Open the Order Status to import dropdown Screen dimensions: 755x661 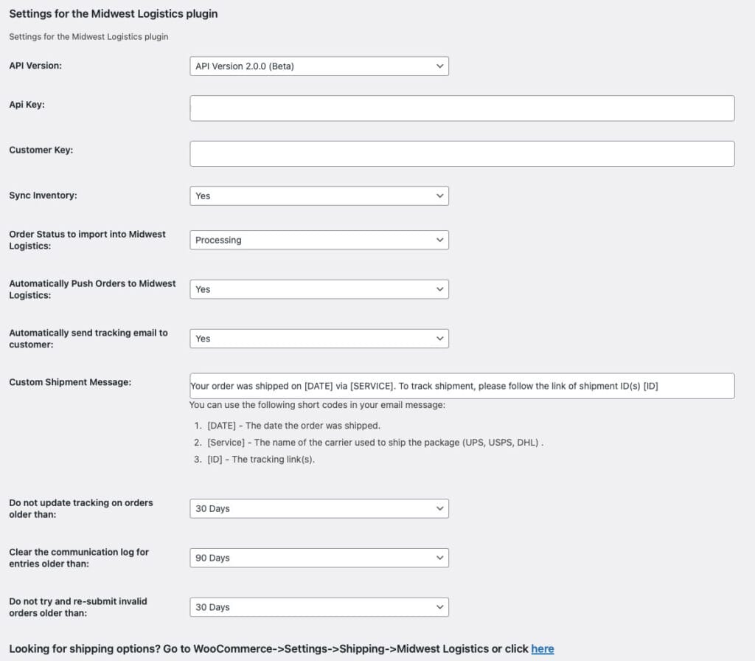tap(319, 240)
